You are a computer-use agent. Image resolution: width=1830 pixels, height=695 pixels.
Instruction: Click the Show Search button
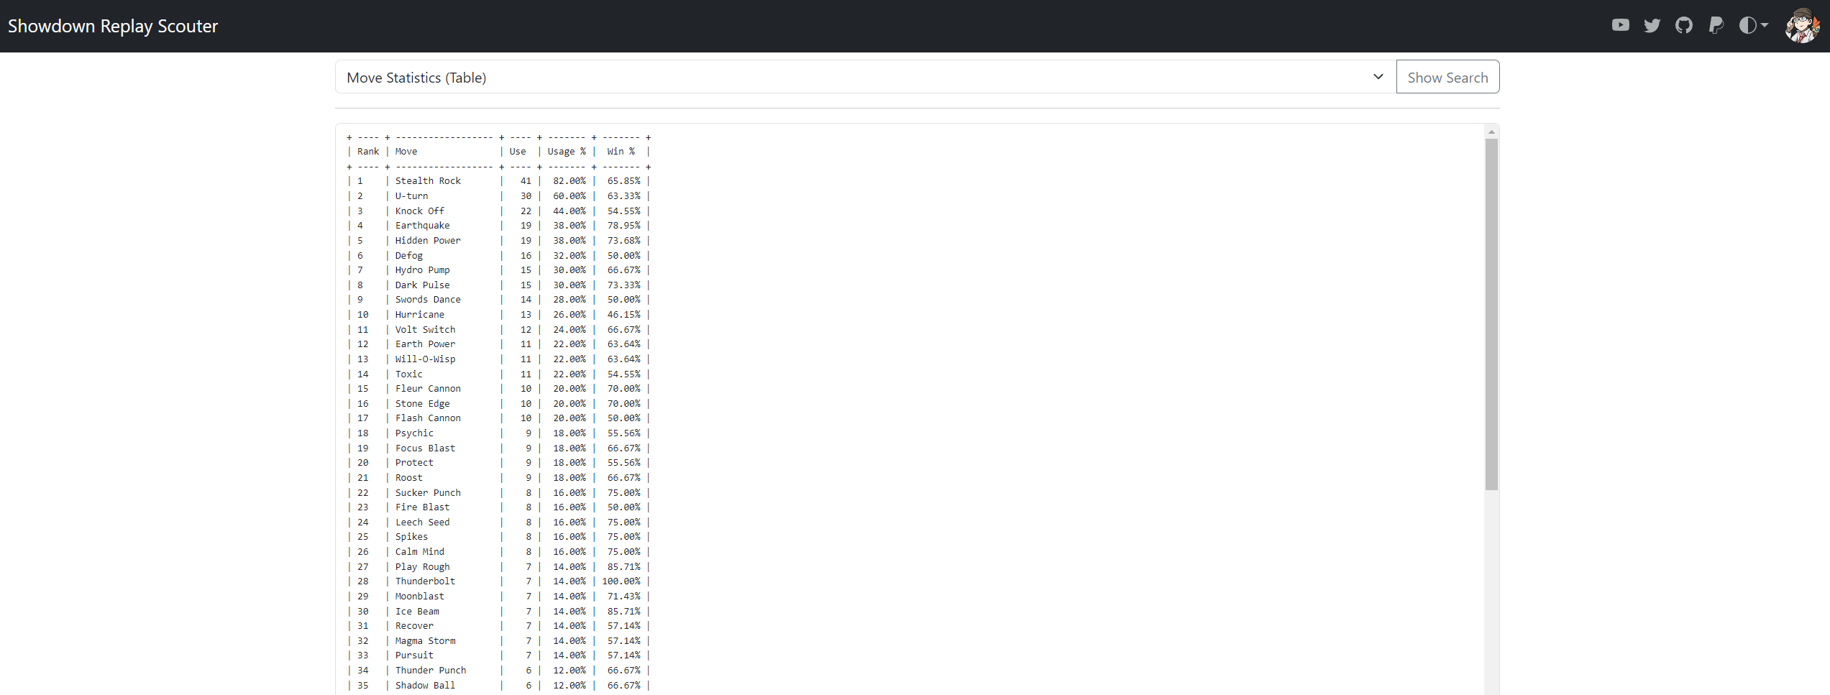tap(1447, 77)
